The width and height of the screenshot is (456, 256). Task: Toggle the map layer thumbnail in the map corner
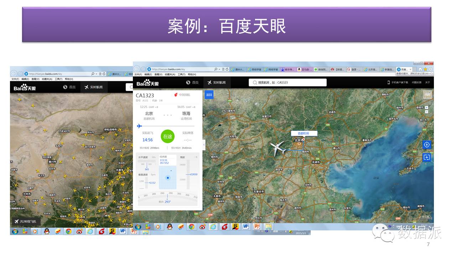[427, 95]
